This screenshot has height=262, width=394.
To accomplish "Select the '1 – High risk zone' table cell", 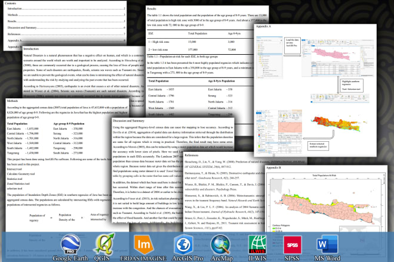I will [159, 42].
